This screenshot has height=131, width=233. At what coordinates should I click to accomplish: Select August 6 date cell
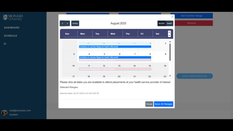click(115, 54)
